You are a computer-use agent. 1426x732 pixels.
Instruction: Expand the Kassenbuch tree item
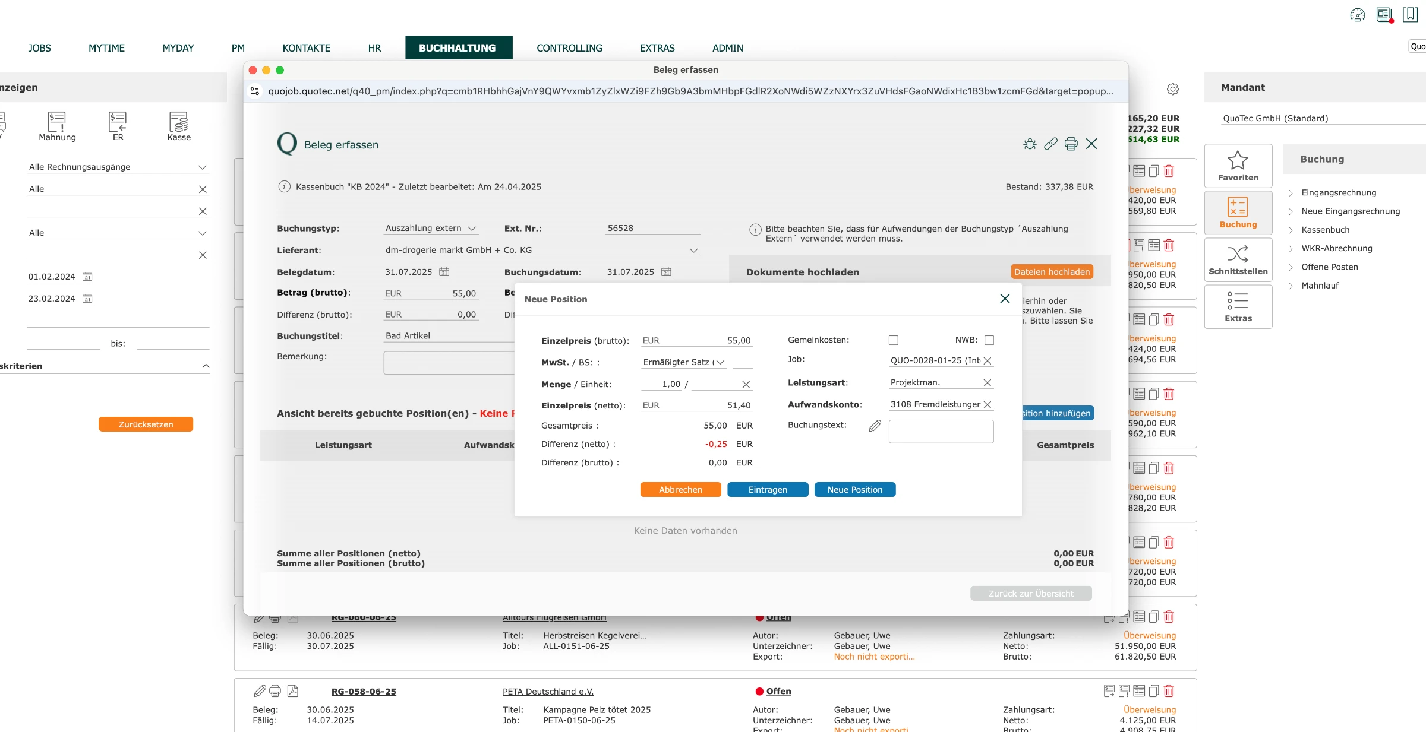coord(1326,230)
